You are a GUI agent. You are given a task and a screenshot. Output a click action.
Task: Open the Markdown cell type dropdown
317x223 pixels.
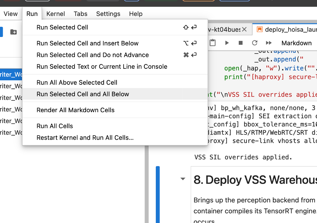297,43
